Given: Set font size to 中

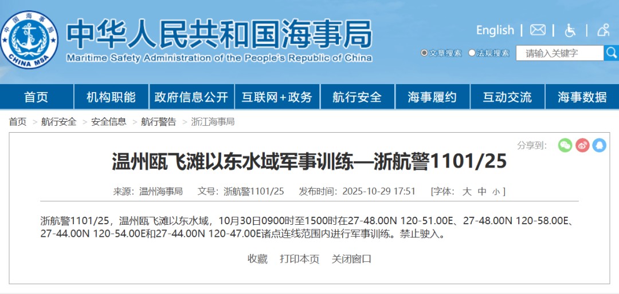Looking at the screenshot, I should click(x=482, y=192).
